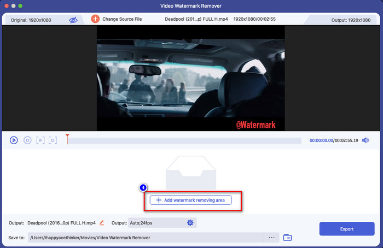Mute audio using the speaker icon
The image size is (383, 248).
coord(365,140)
